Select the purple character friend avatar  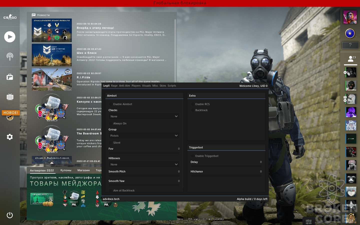[x=351, y=112]
